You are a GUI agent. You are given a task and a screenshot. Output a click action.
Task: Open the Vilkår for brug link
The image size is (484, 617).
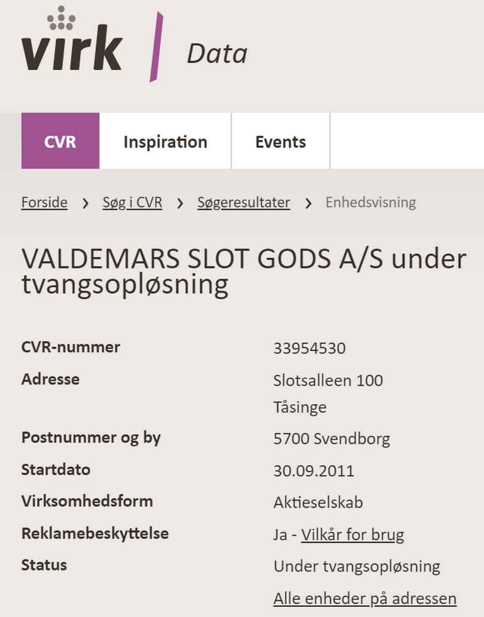coord(352,534)
